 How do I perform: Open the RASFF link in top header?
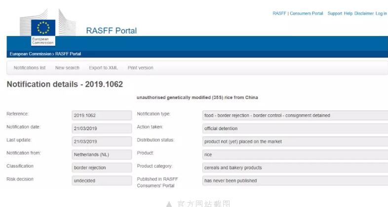(x=279, y=13)
